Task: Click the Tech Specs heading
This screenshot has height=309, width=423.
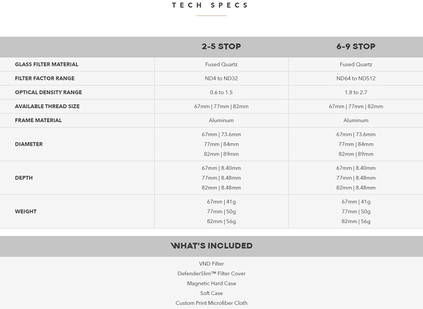Action: point(210,5)
